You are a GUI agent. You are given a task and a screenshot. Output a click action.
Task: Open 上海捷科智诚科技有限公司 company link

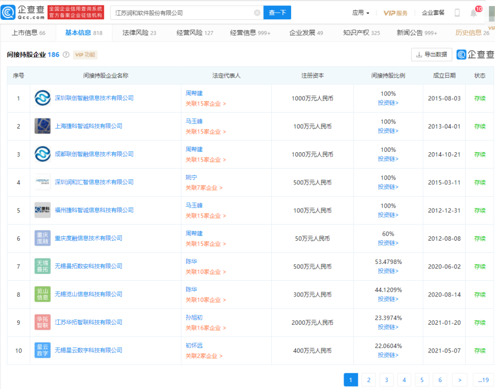(x=88, y=126)
